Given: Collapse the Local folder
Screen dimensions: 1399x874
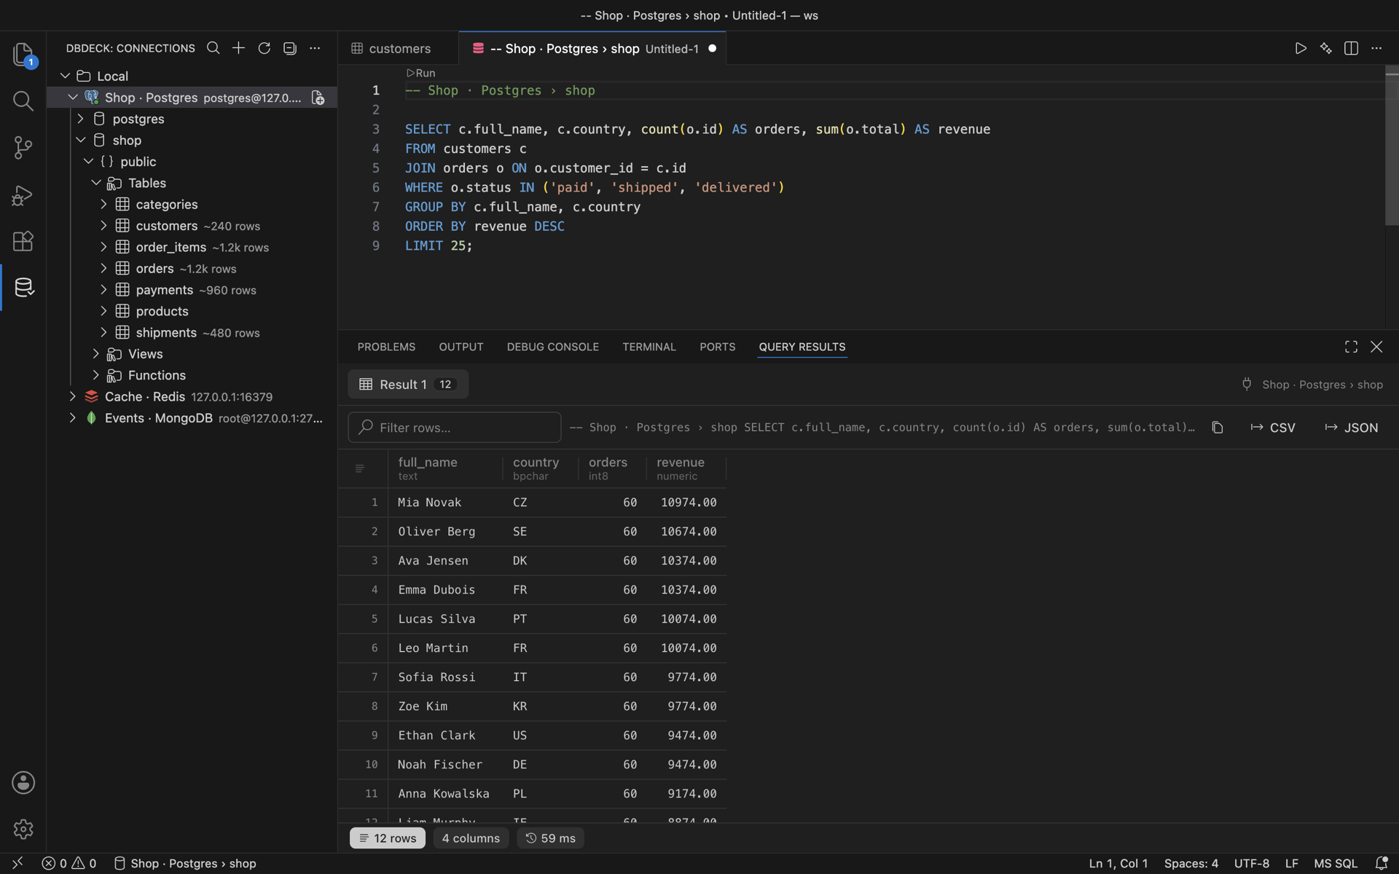Looking at the screenshot, I should coord(65,76).
